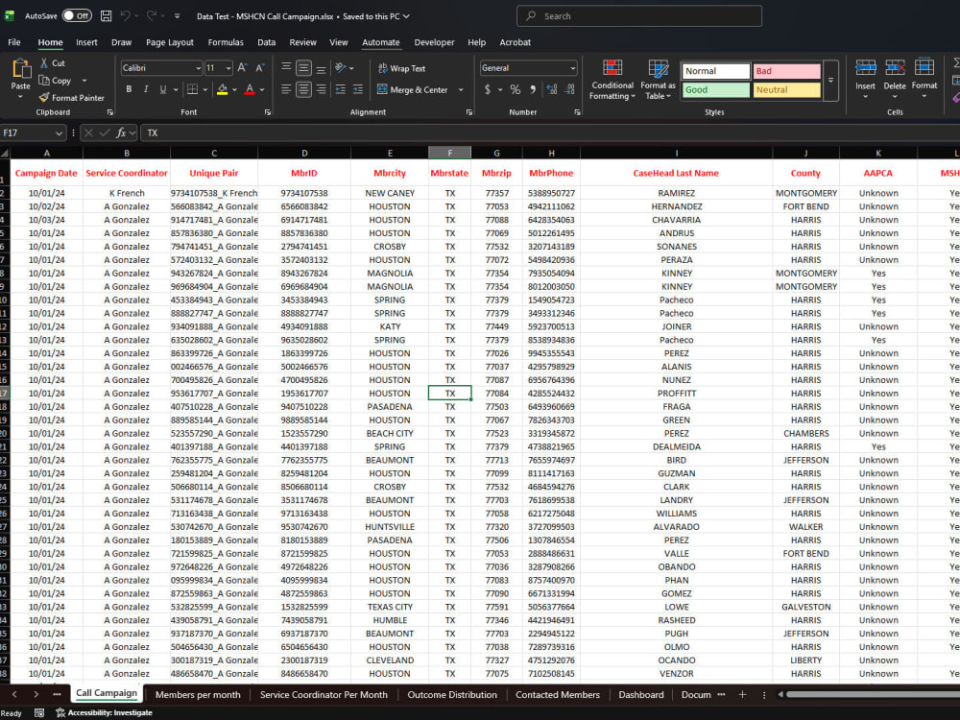Open the General number format dropdown
The height and width of the screenshot is (720, 960).
click(x=572, y=68)
